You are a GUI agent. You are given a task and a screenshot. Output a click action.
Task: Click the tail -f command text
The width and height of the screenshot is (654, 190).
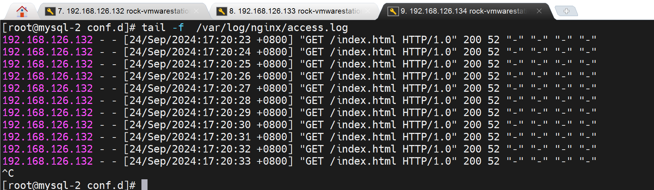tap(163, 28)
